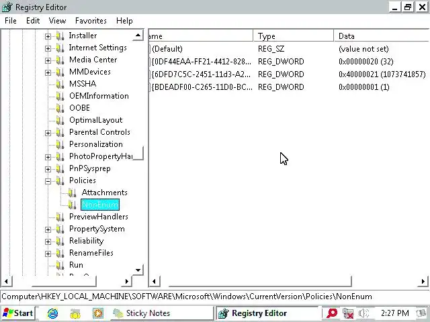Image resolution: width=430 pixels, height=322 pixels.
Task: Click the Policies folder icon
Action: (x=60, y=180)
